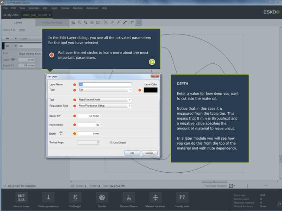Viewport: 282px width, 211px height.
Task: Click the depth reference icon in Edit Layer
Action: [x=61, y=133]
